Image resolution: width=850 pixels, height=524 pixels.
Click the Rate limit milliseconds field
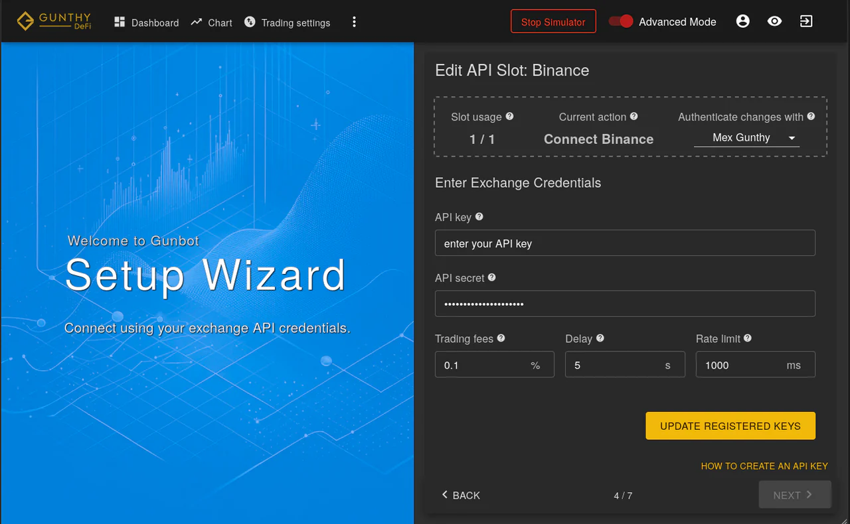[x=756, y=365]
